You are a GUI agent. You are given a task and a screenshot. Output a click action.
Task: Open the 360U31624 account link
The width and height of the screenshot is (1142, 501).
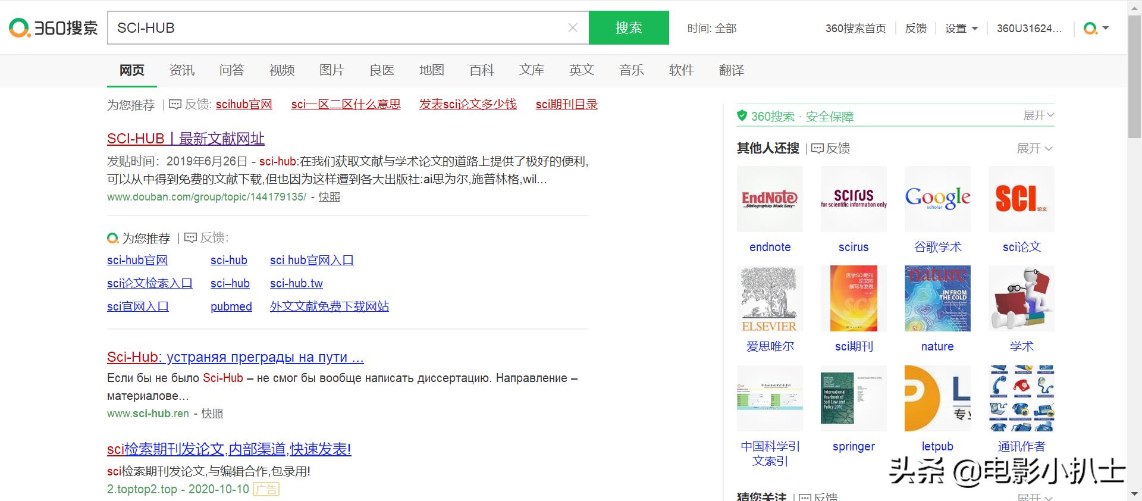[x=1029, y=28]
